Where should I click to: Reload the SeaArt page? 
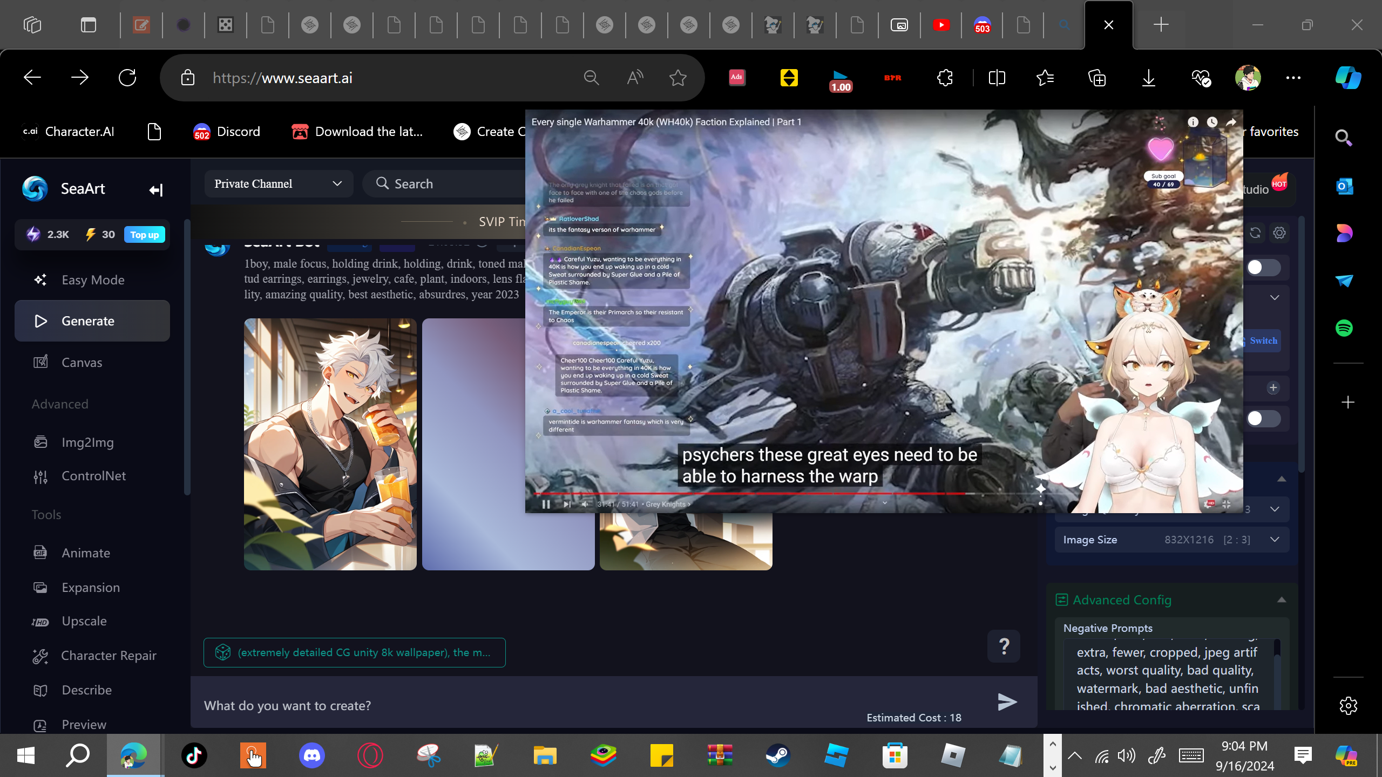pyautogui.click(x=127, y=78)
